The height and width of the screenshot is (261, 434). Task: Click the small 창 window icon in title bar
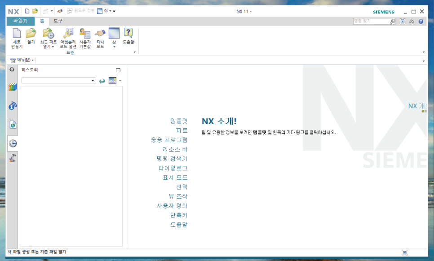coord(100,11)
